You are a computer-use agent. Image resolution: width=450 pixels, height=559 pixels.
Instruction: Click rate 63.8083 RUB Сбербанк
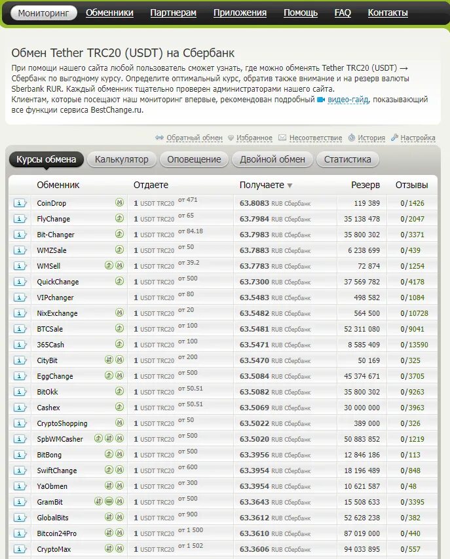(x=274, y=203)
